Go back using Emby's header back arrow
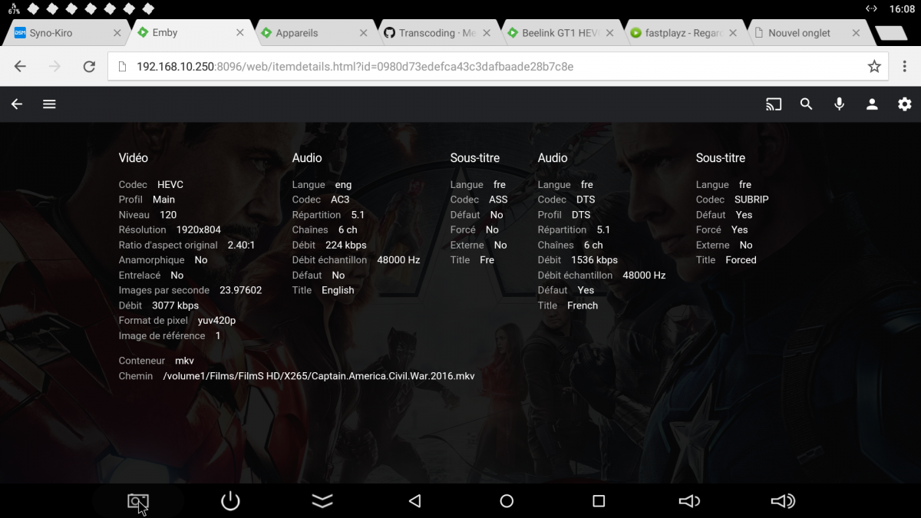This screenshot has width=921, height=518. (17, 104)
